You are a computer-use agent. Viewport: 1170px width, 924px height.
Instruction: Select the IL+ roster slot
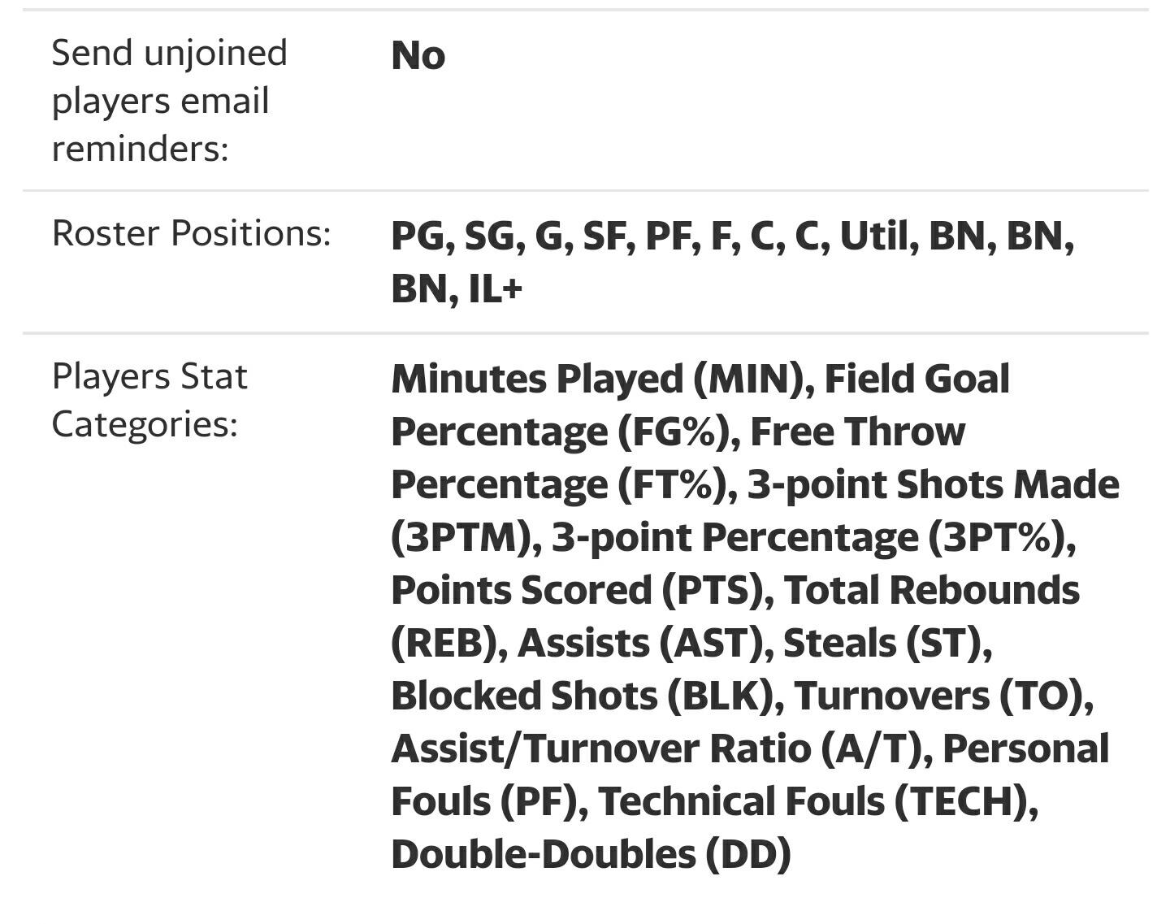pos(496,288)
